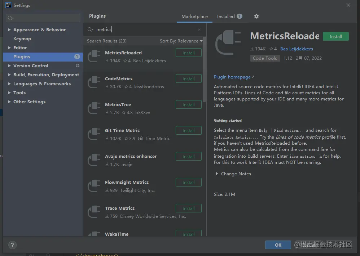Click the plugins settings gear icon
Image resolution: width=360 pixels, height=256 pixels.
pos(256,16)
